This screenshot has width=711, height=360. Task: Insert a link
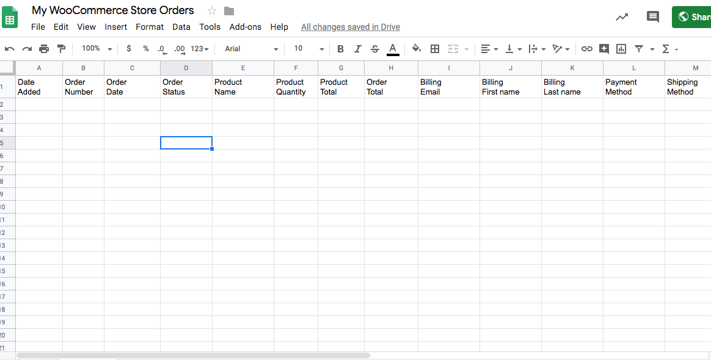587,48
